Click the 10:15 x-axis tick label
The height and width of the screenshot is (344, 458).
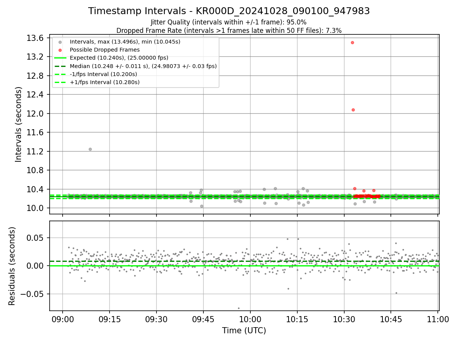[x=297, y=319]
